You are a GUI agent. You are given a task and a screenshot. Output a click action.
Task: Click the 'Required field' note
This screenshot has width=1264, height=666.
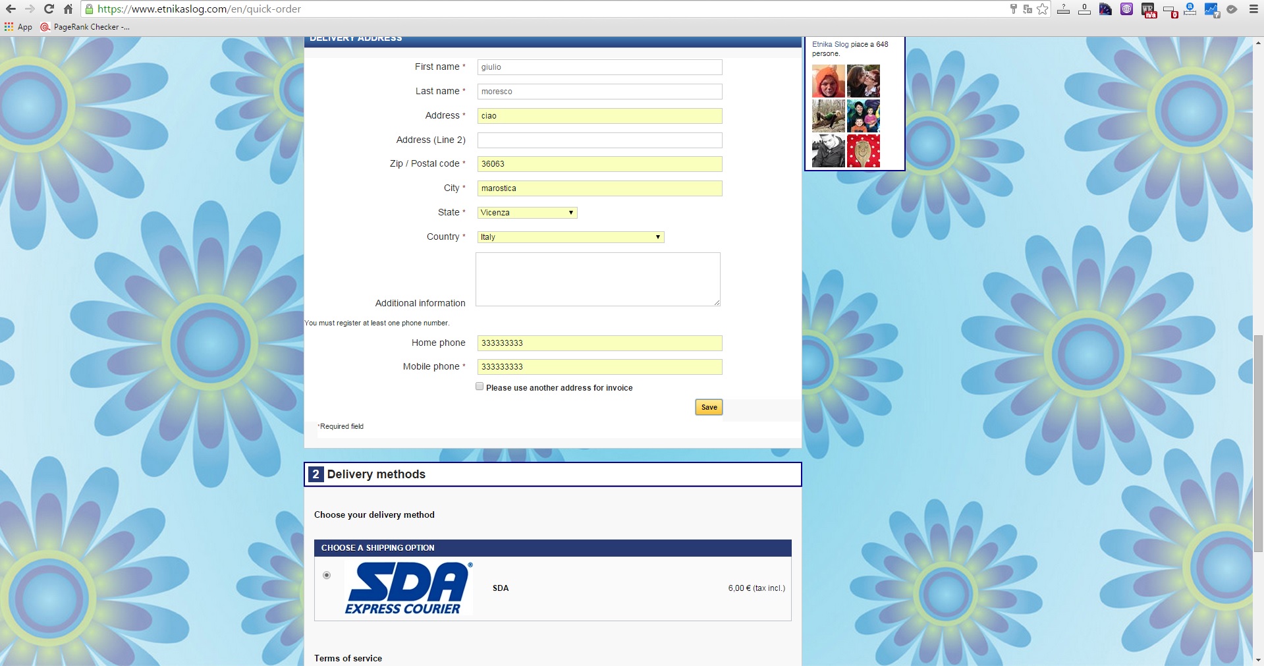pyautogui.click(x=341, y=426)
